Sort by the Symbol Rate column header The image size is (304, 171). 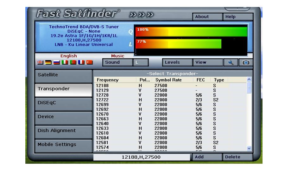pos(173,80)
